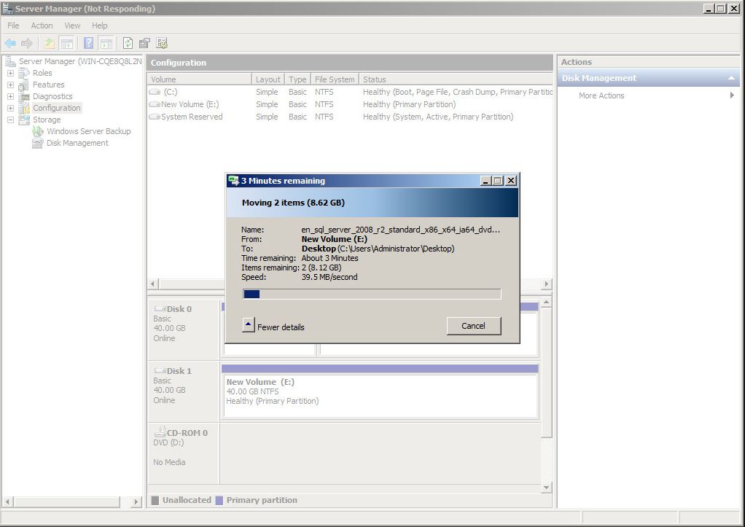Click the Storage tree icon
This screenshot has height=527, width=745.
[24, 120]
